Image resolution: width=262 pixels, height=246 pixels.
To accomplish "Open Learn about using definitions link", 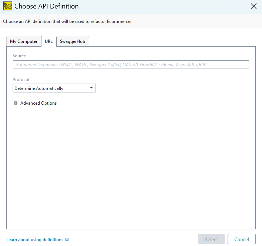I will [35, 240].
